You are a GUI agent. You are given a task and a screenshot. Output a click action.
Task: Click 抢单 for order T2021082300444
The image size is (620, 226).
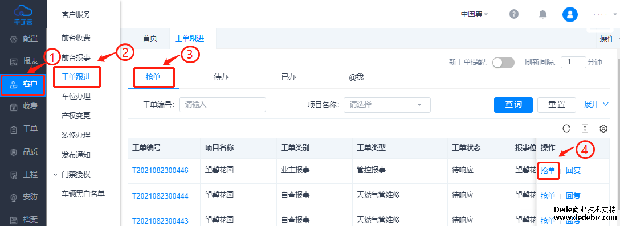[x=548, y=196]
